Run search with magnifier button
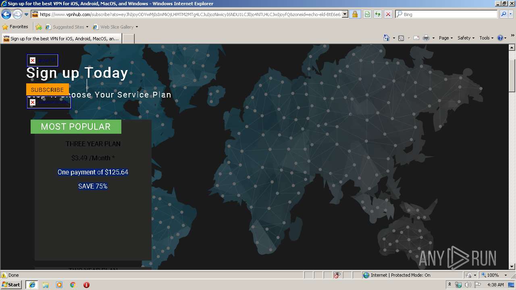This screenshot has height=290, width=516. [x=504, y=14]
